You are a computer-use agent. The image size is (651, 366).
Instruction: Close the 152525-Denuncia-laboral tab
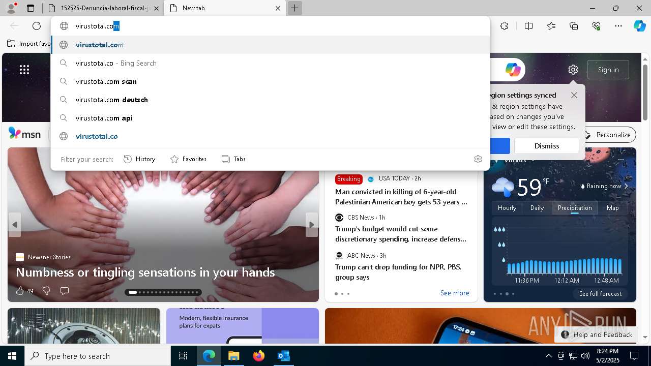point(156,8)
